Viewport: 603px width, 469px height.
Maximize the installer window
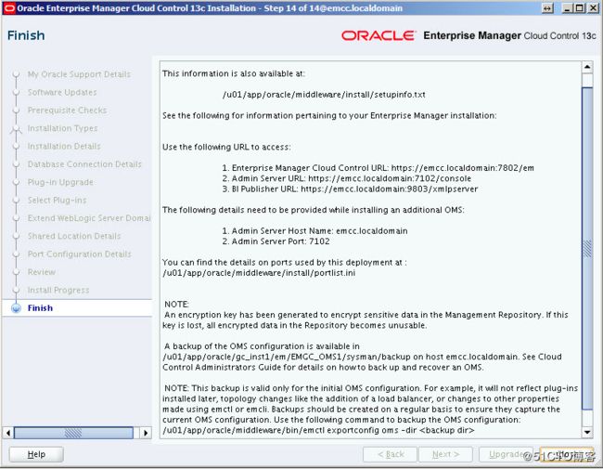(x=580, y=8)
